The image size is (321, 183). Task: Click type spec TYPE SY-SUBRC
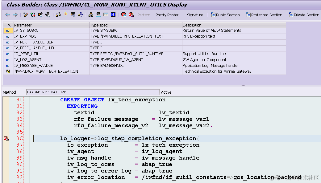pos(104,30)
